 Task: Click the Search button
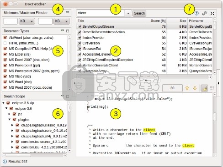click(x=139, y=13)
